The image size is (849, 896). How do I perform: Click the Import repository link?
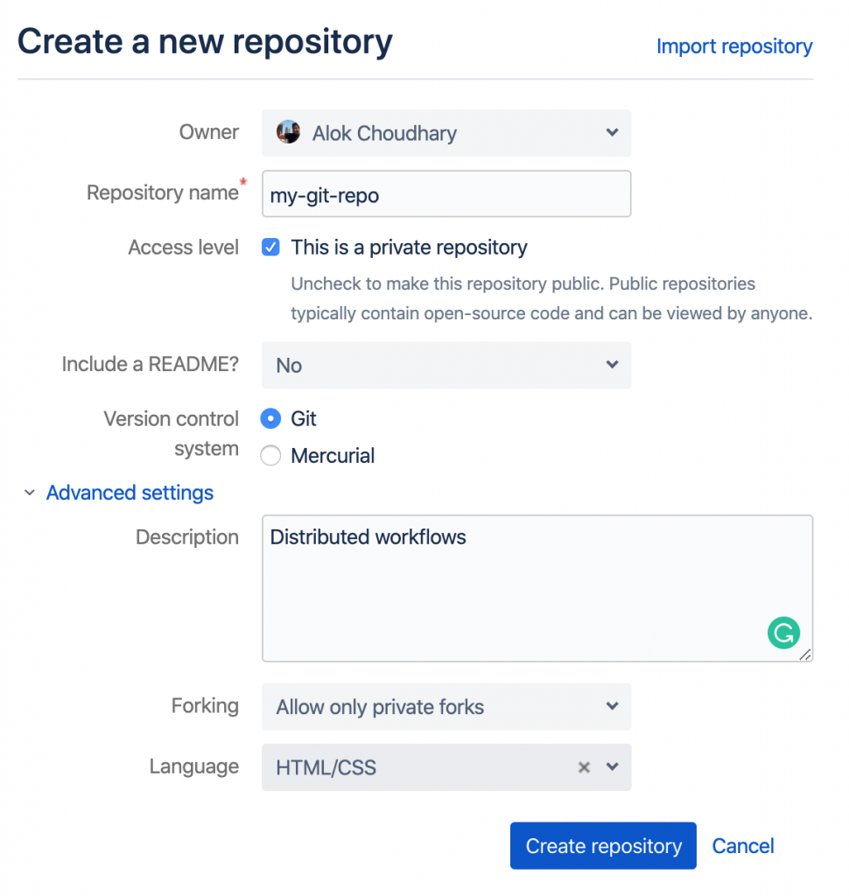[733, 46]
